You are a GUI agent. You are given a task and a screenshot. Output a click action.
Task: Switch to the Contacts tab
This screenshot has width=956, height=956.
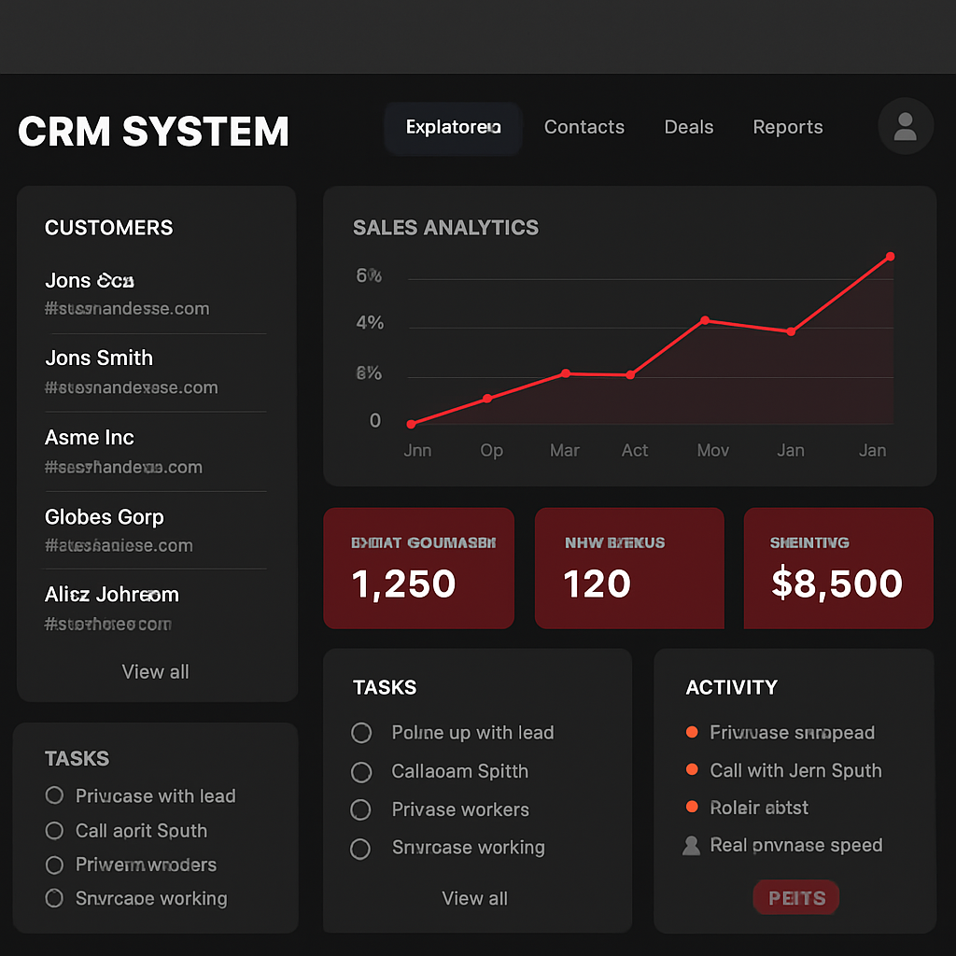click(x=584, y=127)
